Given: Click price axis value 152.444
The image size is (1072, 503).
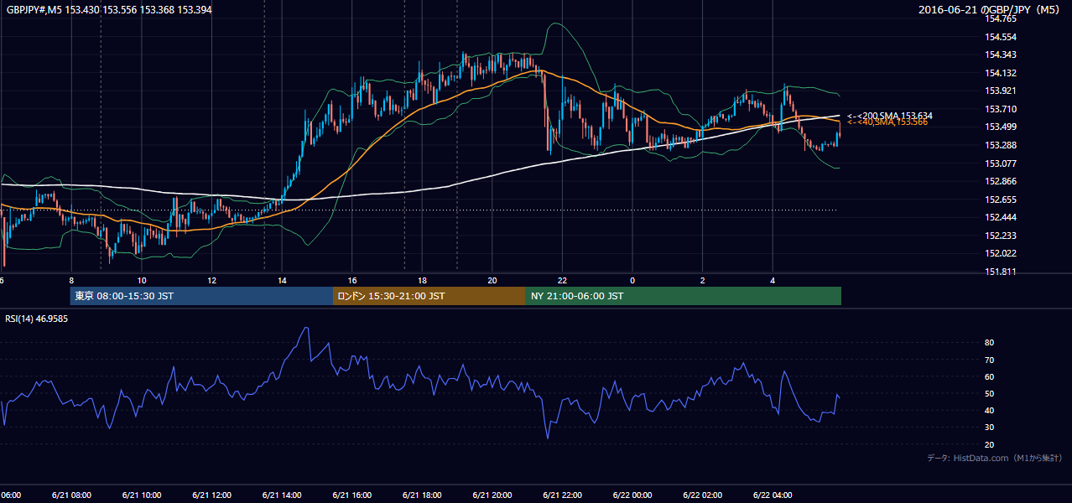Looking at the screenshot, I should 1002,217.
